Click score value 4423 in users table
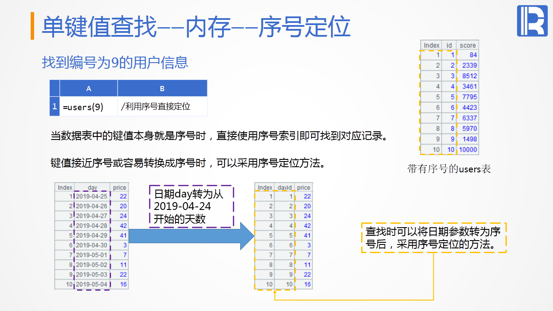 [x=467, y=108]
